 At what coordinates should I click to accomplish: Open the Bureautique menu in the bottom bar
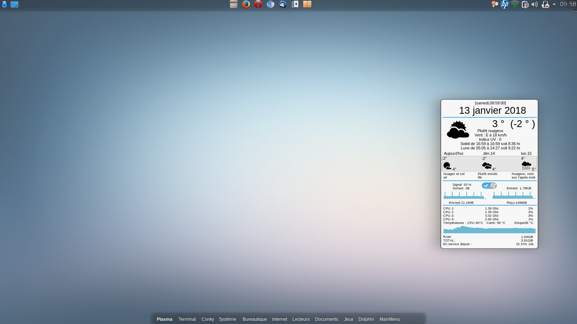click(255, 319)
